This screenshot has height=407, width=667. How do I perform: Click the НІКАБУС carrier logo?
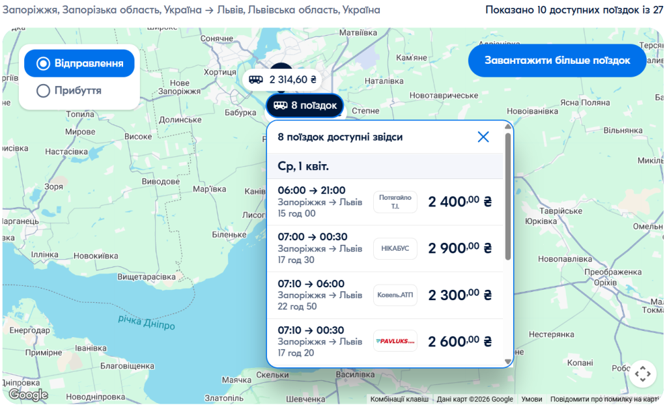click(x=395, y=247)
